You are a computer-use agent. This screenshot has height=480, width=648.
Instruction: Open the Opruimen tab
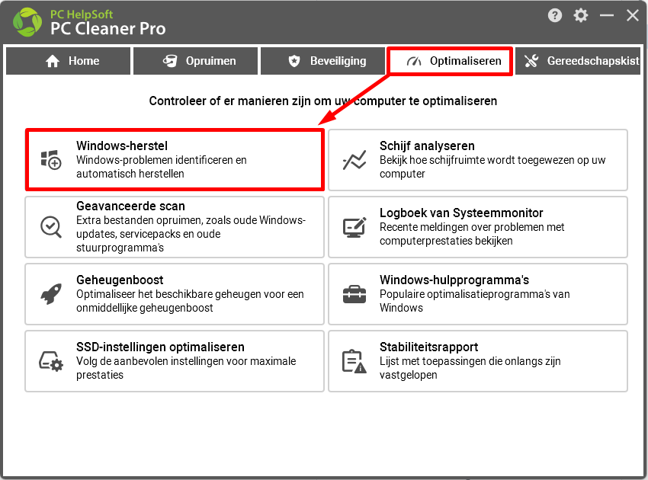(195, 61)
